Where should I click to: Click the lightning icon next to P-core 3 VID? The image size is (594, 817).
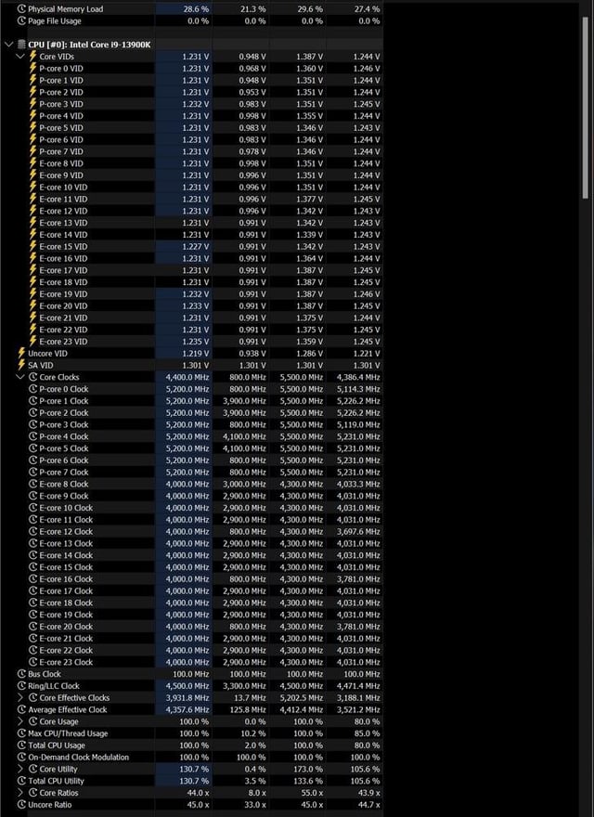coord(32,104)
